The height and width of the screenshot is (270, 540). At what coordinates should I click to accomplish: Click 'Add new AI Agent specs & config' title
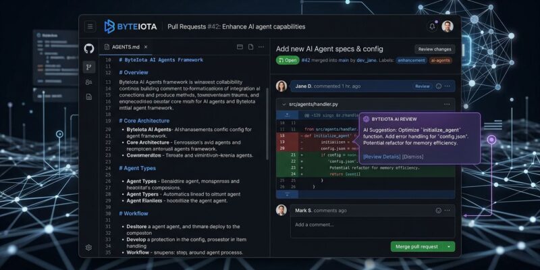(x=329, y=49)
